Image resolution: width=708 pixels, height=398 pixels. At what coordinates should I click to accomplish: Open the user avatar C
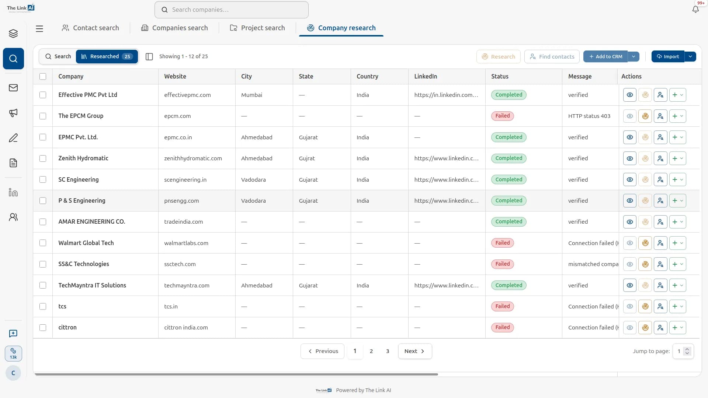coord(13,373)
